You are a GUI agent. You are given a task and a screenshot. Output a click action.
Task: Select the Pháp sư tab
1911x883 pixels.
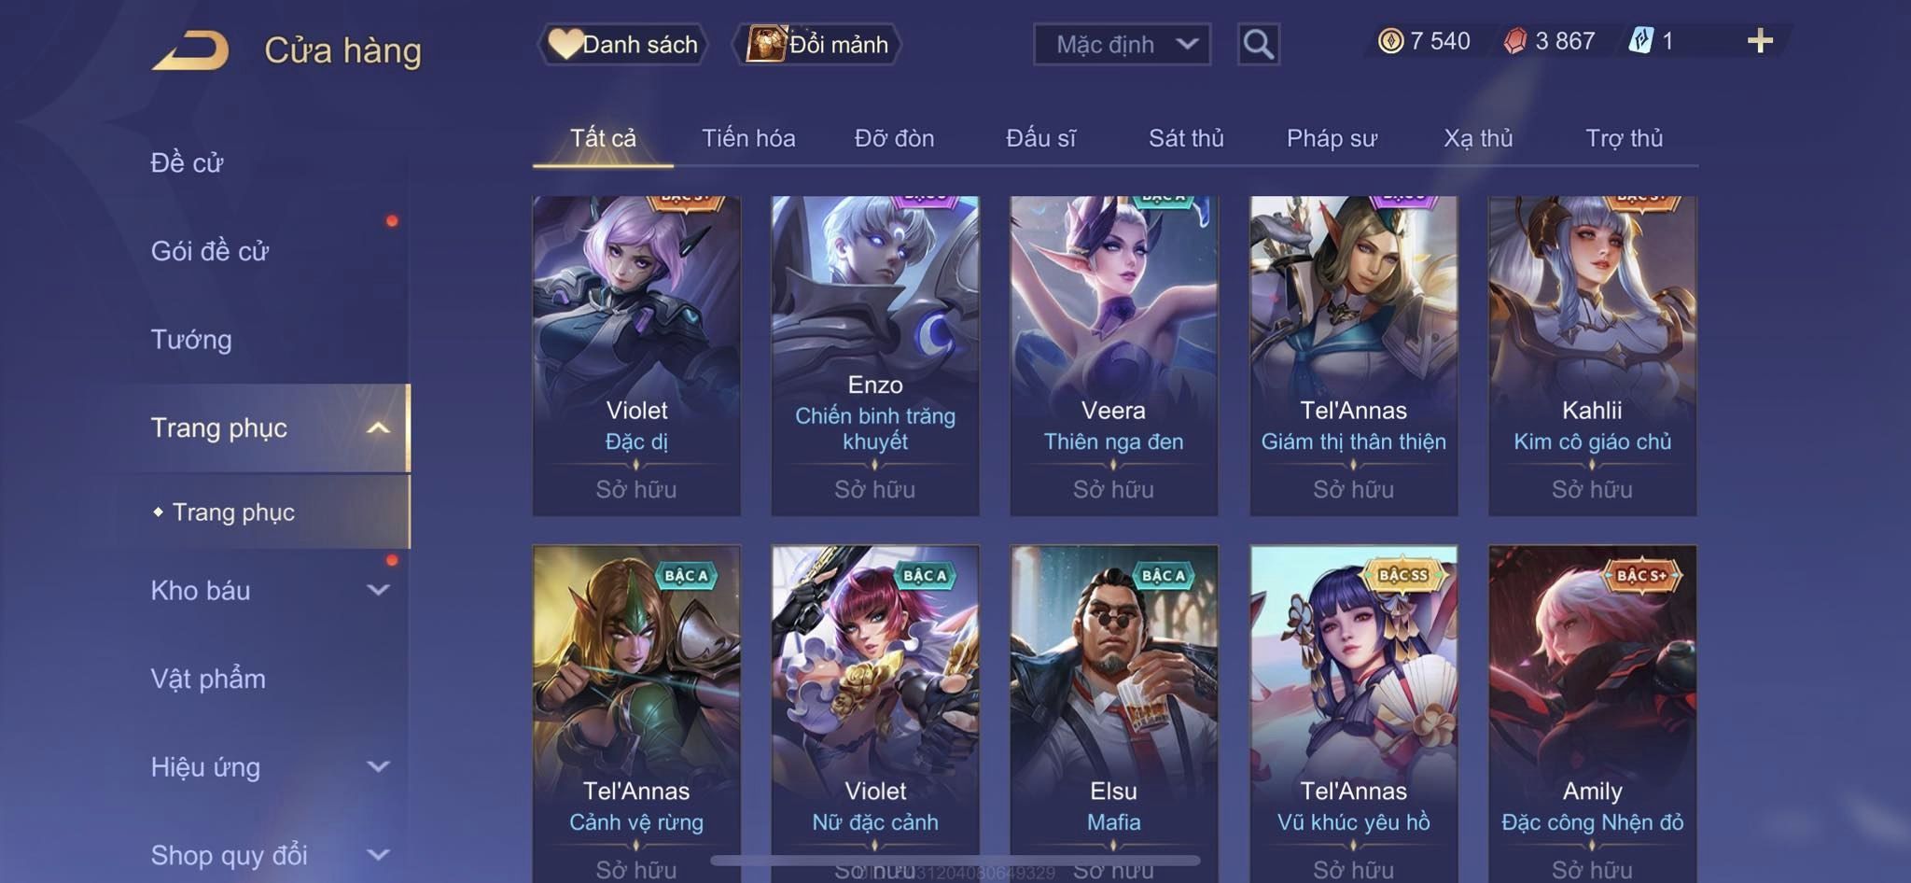(x=1332, y=138)
